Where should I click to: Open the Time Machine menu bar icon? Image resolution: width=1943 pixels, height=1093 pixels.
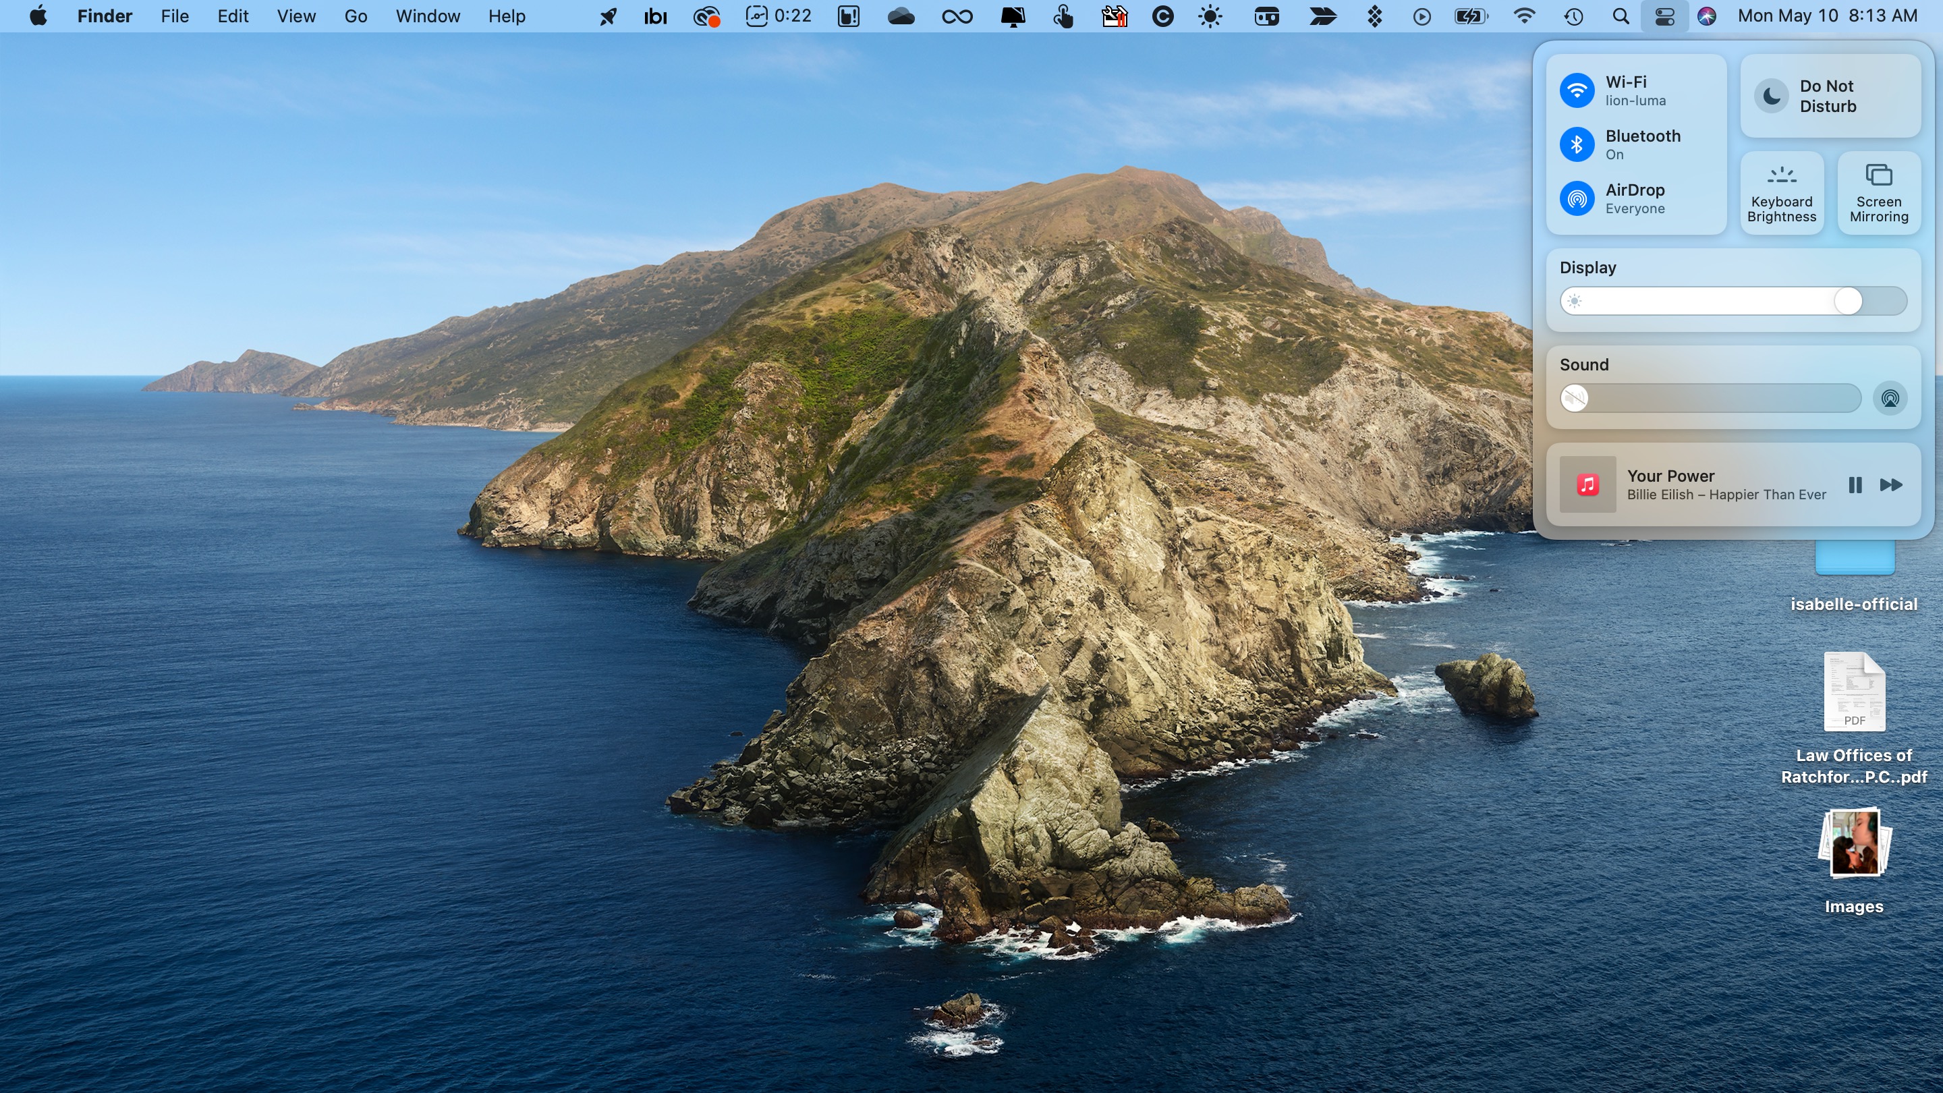click(x=1573, y=16)
